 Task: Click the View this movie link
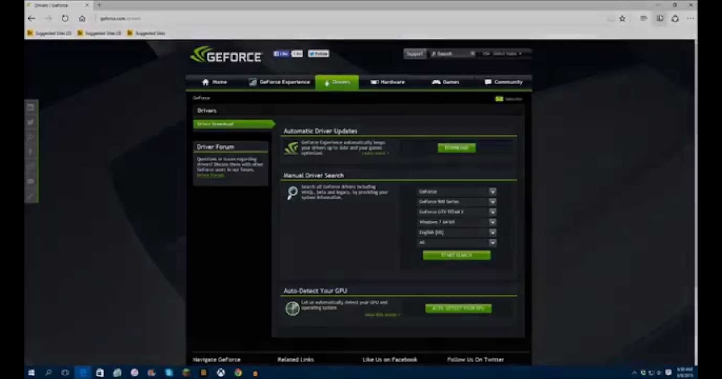[382, 314]
